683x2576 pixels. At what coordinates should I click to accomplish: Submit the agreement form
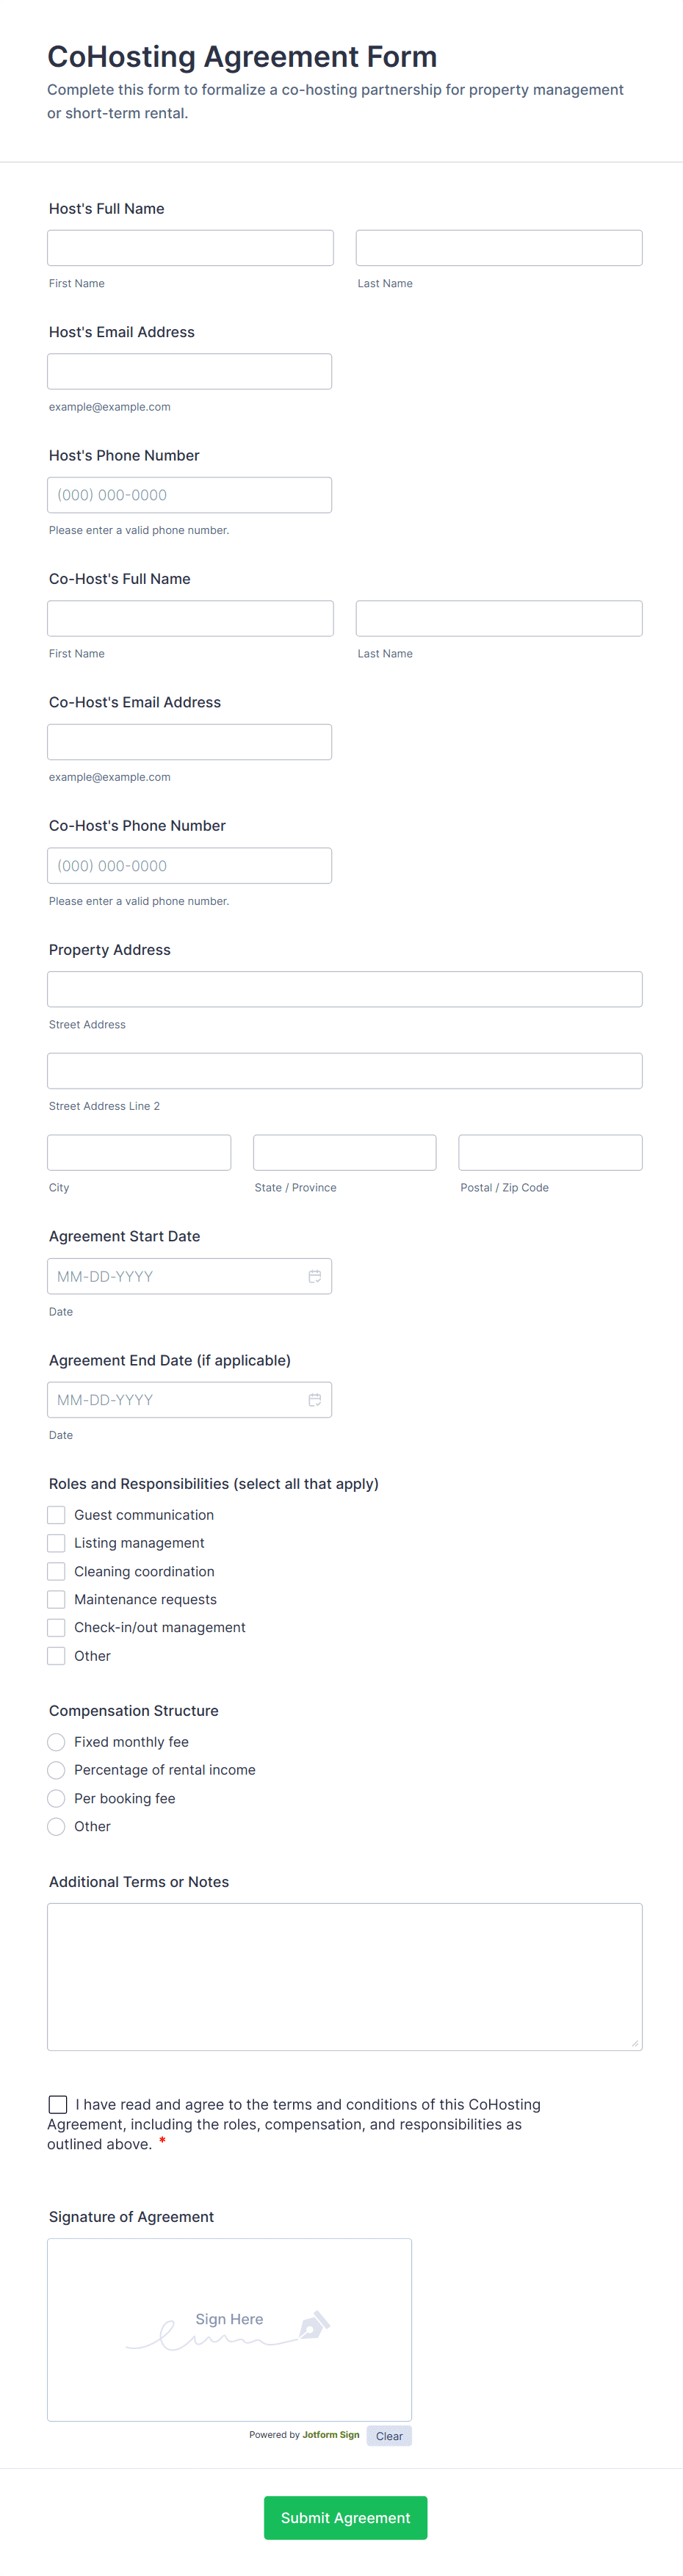pos(345,2518)
